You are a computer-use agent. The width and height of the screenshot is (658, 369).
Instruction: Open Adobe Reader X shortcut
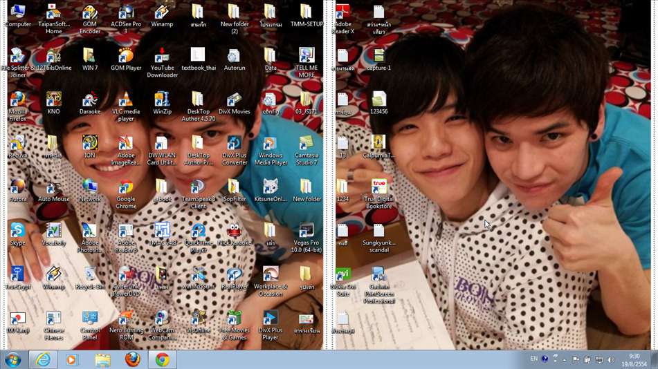[x=343, y=19]
